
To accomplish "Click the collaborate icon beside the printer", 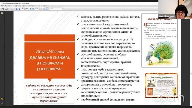I will (6, 9).
